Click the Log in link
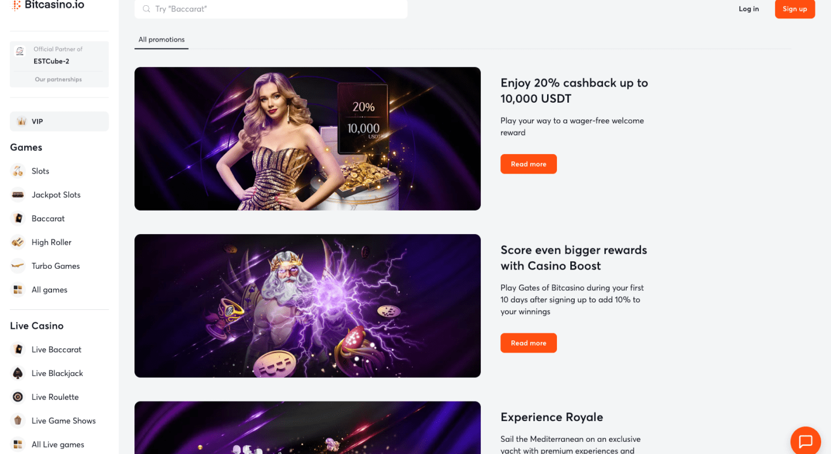Image resolution: width=831 pixels, height=454 pixels. [x=748, y=9]
